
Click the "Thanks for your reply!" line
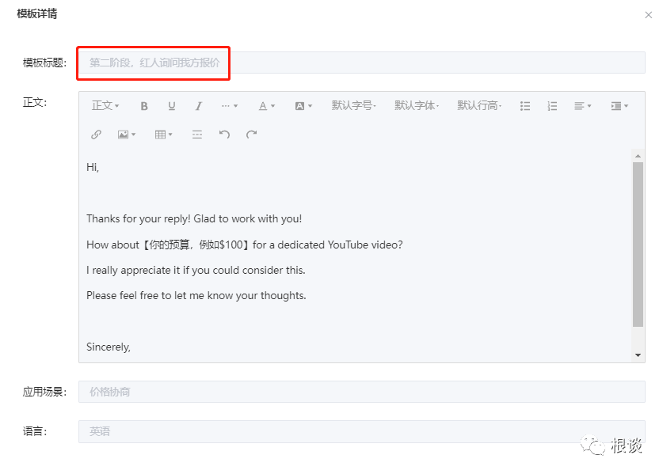point(194,219)
